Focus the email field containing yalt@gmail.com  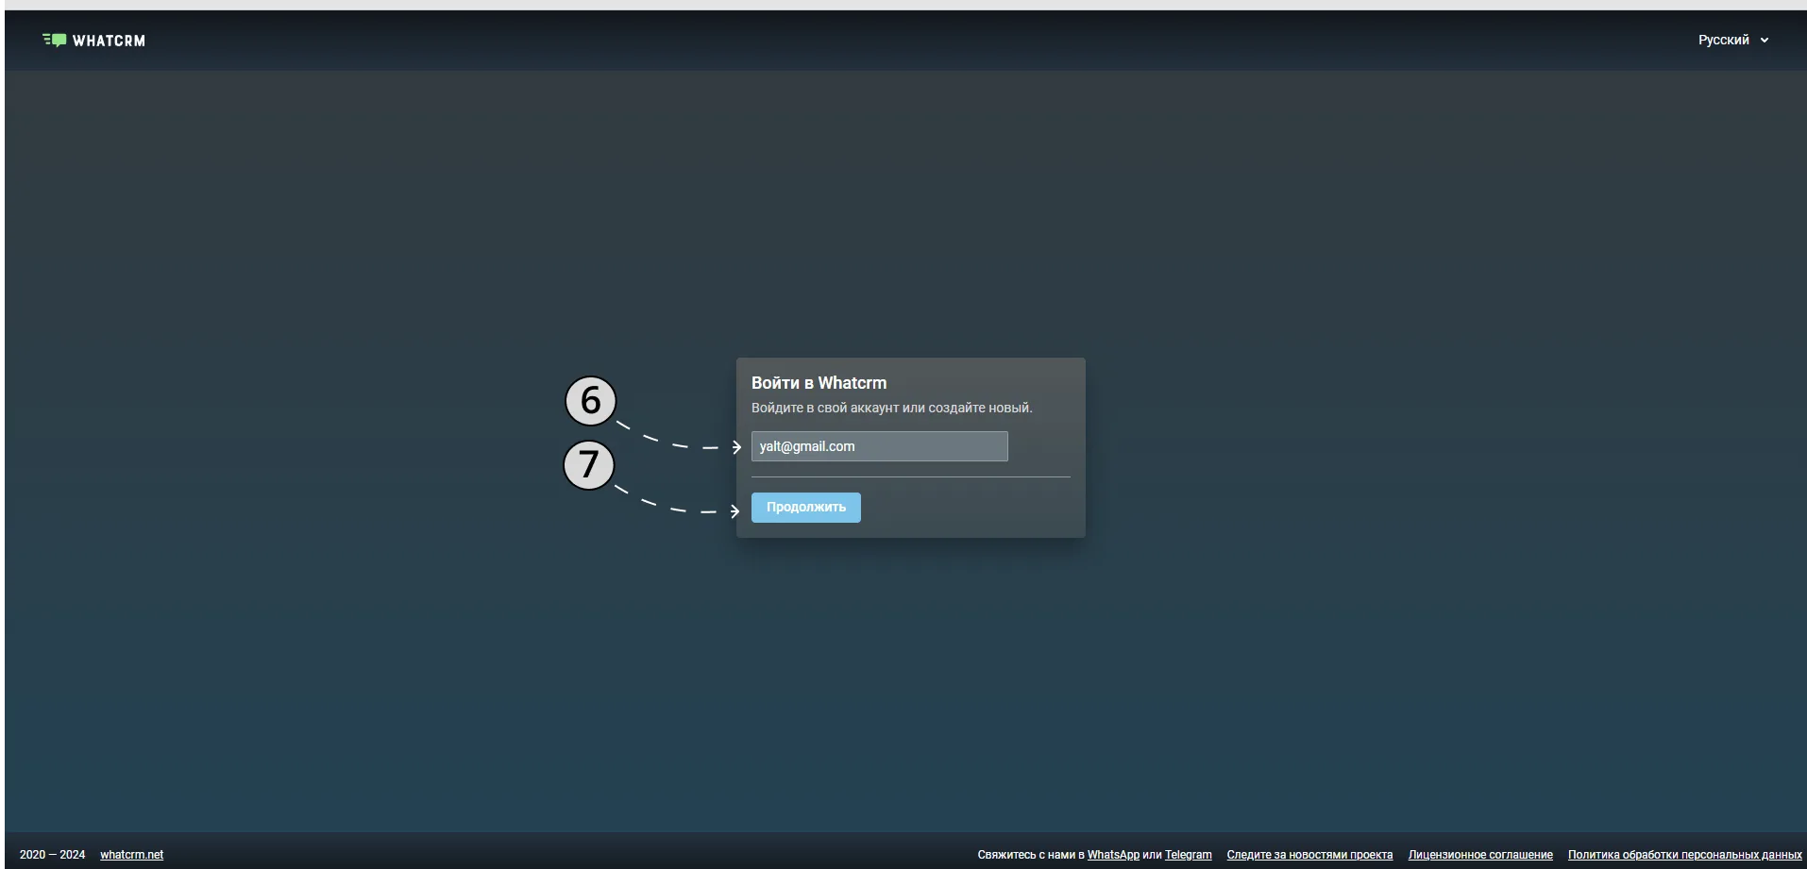879,446
